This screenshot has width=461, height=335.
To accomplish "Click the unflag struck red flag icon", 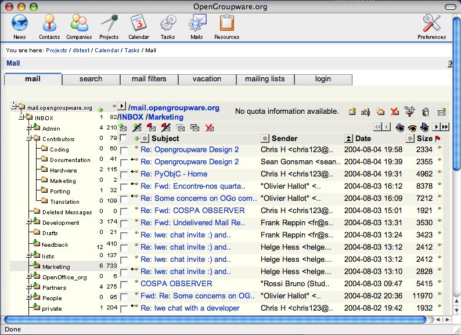I will [166, 127].
